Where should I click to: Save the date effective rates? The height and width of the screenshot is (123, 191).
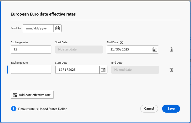point(171,109)
